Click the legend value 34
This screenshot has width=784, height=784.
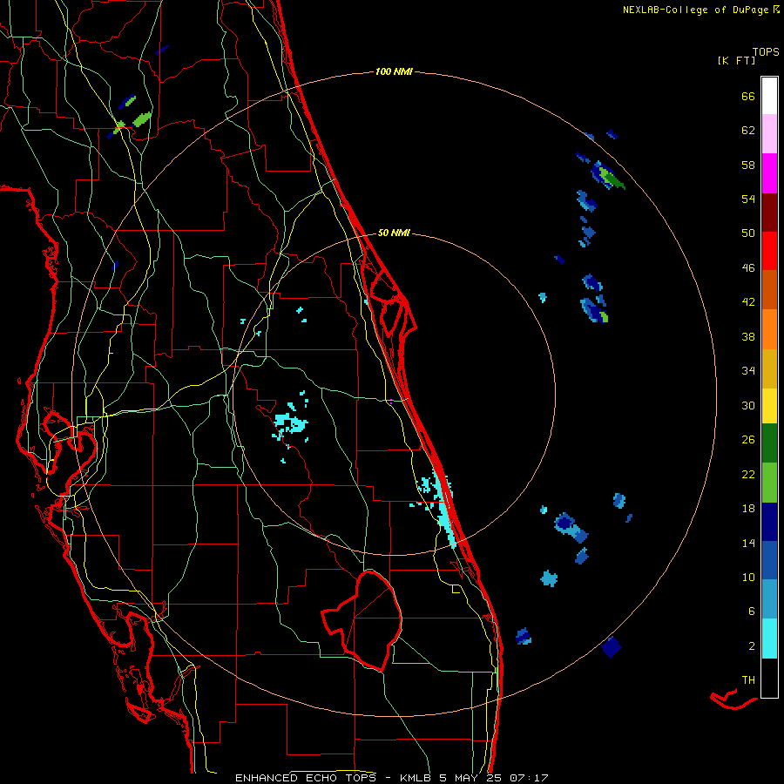pyautogui.click(x=748, y=370)
